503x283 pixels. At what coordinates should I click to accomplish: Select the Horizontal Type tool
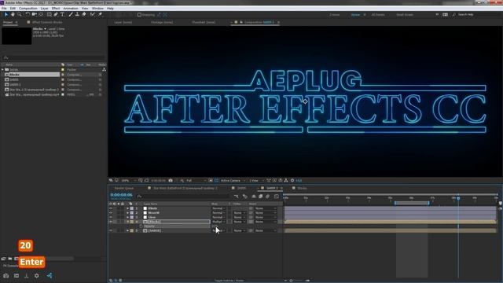click(x=63, y=14)
